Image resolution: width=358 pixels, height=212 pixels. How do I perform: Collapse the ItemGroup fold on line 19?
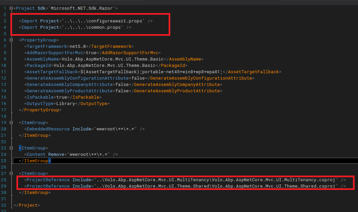[x=11, y=122]
